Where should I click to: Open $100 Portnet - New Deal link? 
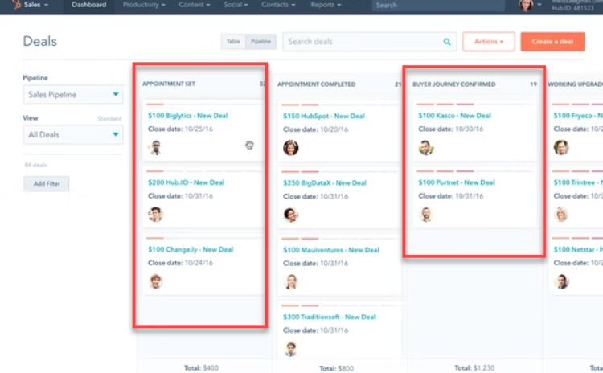click(x=457, y=182)
